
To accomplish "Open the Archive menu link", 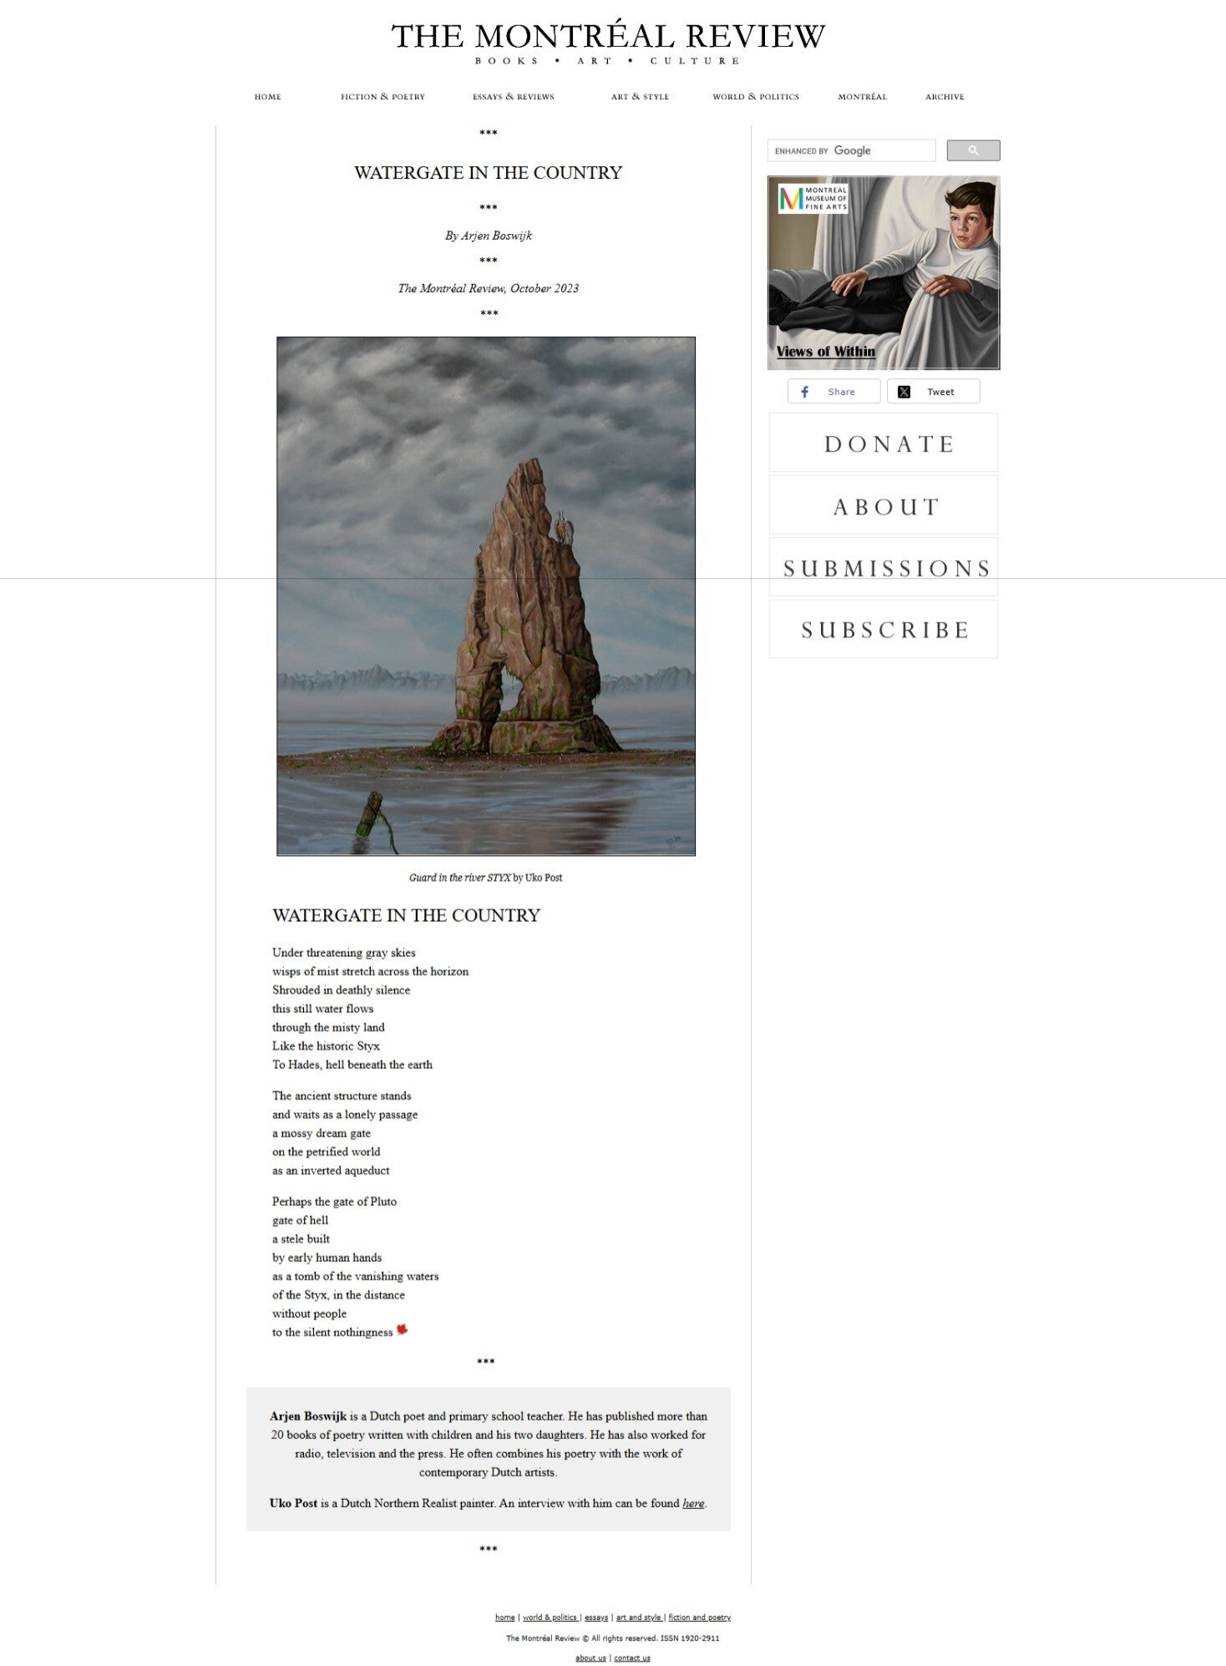I will pos(945,97).
